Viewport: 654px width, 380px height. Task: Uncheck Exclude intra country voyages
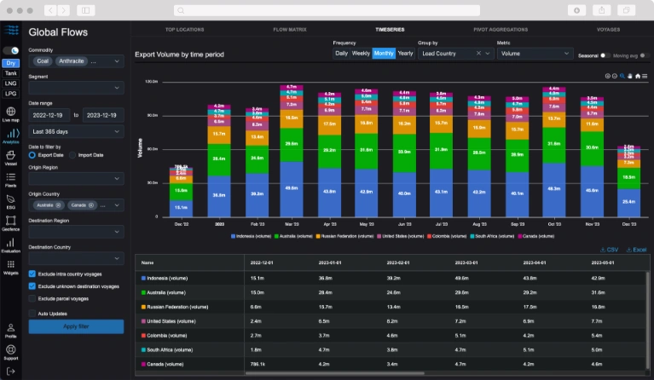point(32,273)
